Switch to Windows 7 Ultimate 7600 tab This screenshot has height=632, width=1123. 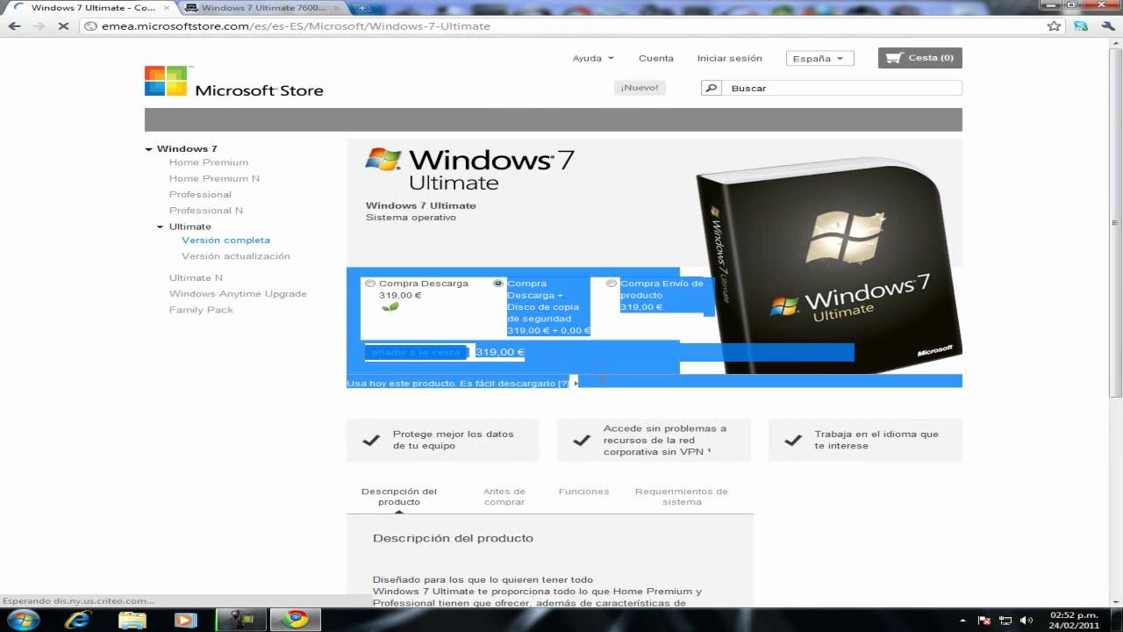(x=263, y=8)
